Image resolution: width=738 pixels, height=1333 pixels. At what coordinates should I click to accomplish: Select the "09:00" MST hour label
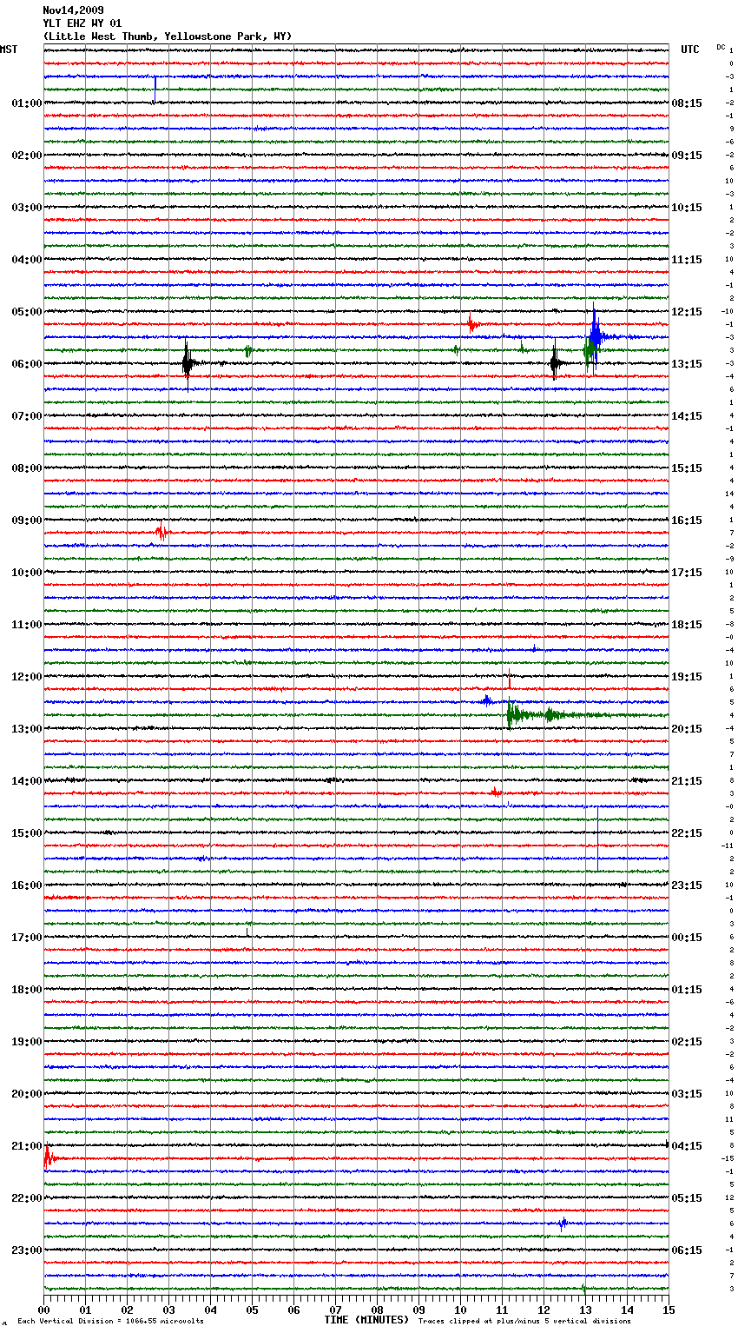click(x=27, y=521)
